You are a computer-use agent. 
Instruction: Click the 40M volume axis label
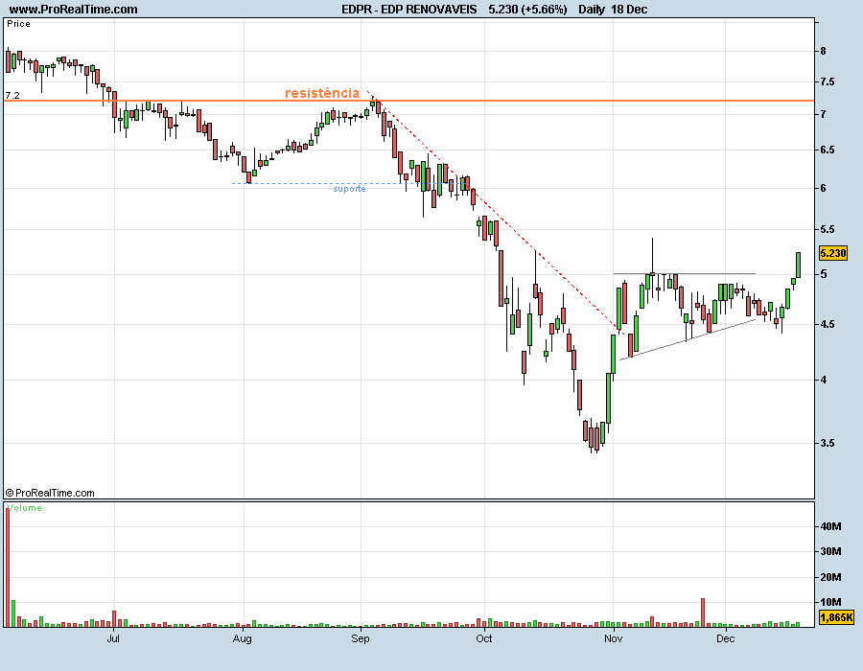coord(830,526)
